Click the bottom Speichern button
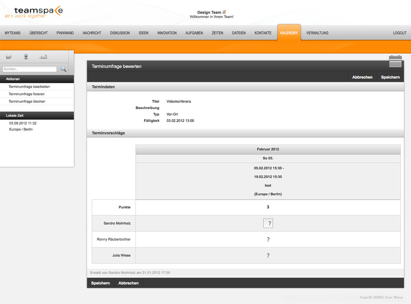The width and height of the screenshot is (411, 304). coord(100,283)
